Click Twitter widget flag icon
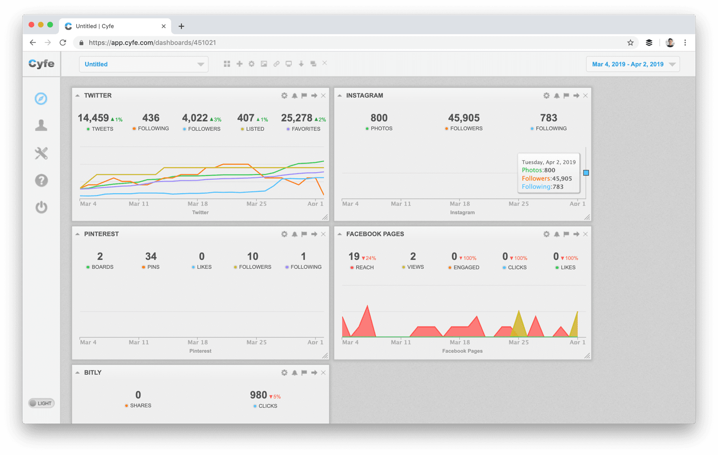718x455 pixels. pyautogui.click(x=304, y=96)
